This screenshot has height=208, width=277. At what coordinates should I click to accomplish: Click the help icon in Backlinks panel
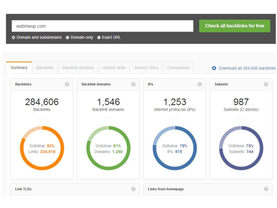coord(67,84)
